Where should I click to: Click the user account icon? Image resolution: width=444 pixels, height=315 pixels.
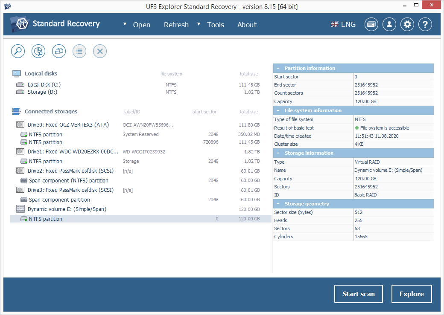click(389, 24)
